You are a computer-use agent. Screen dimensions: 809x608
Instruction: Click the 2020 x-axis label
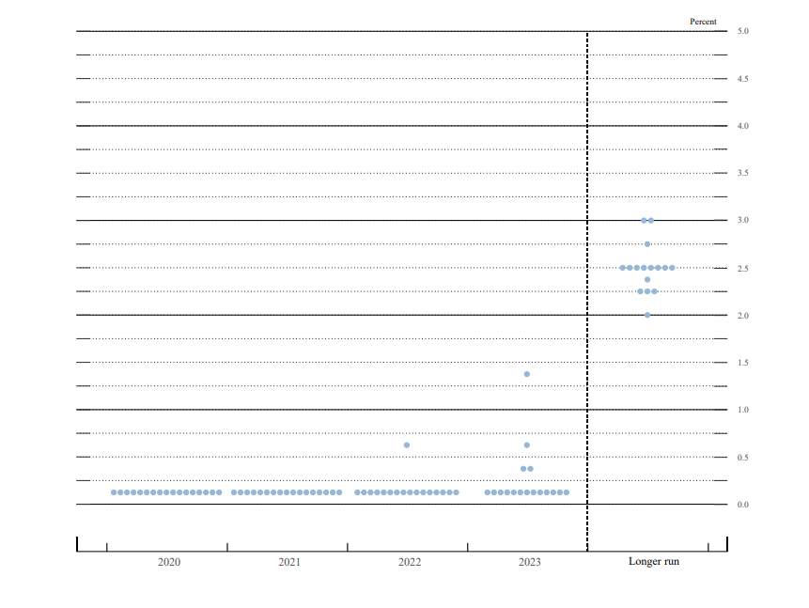tap(169, 562)
